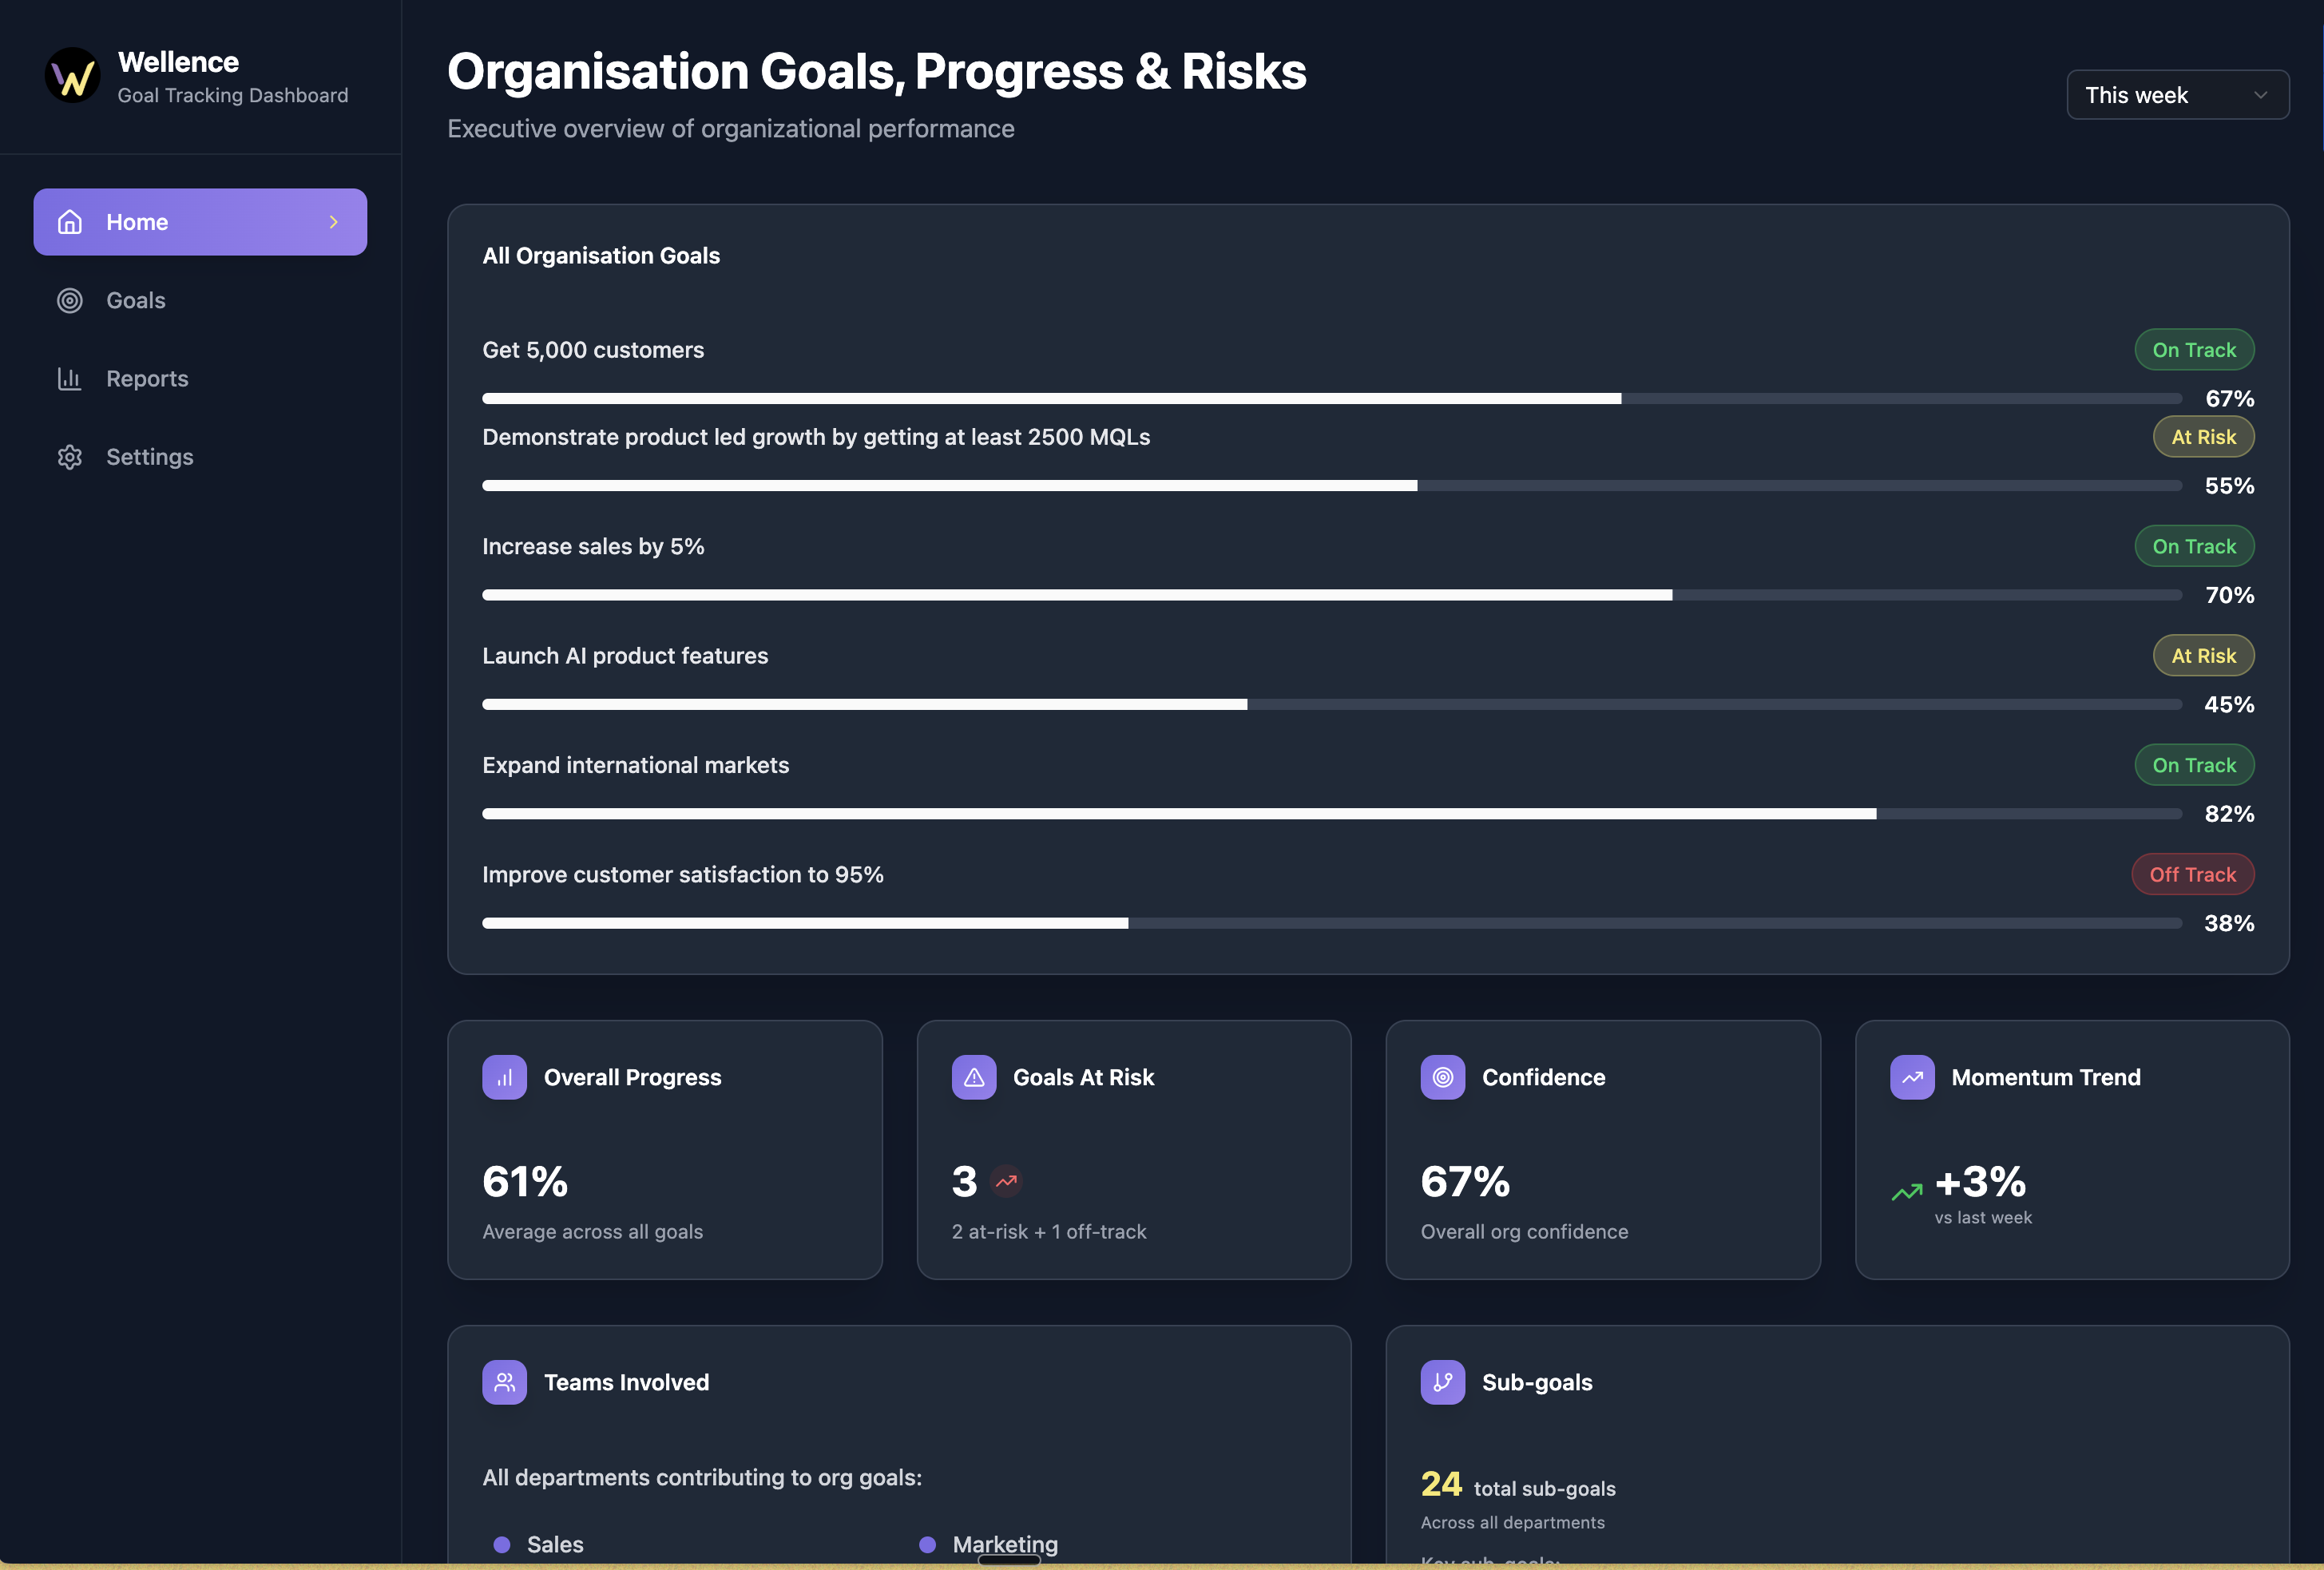Click the Off Track status badge

click(x=2192, y=874)
